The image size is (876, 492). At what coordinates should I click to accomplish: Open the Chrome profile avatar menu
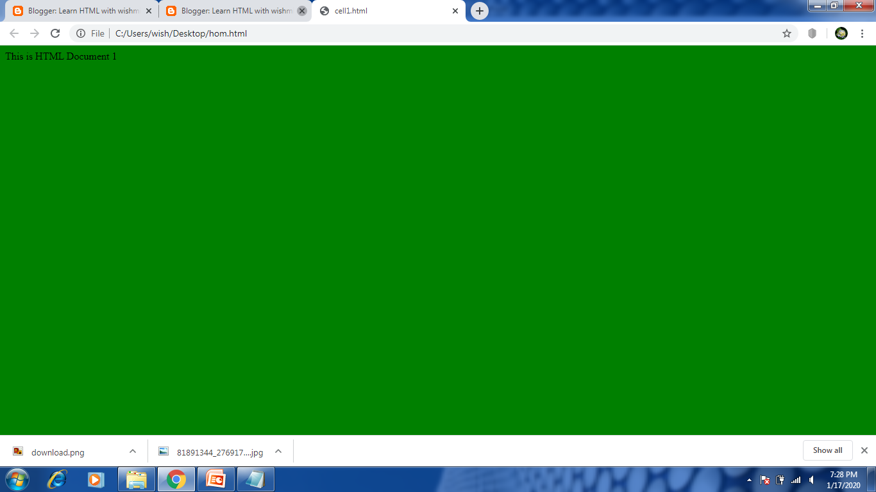point(841,33)
